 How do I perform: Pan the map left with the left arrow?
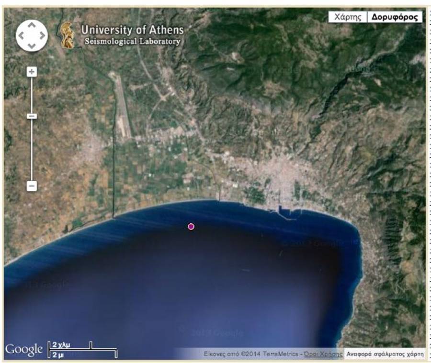(x=22, y=35)
